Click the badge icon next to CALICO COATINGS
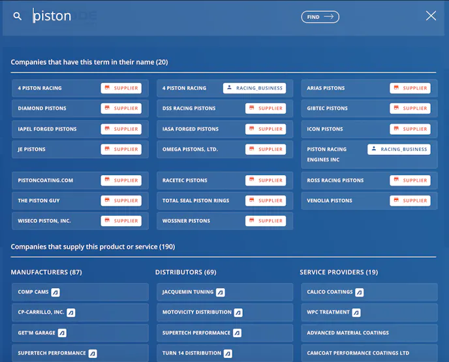 pos(360,292)
